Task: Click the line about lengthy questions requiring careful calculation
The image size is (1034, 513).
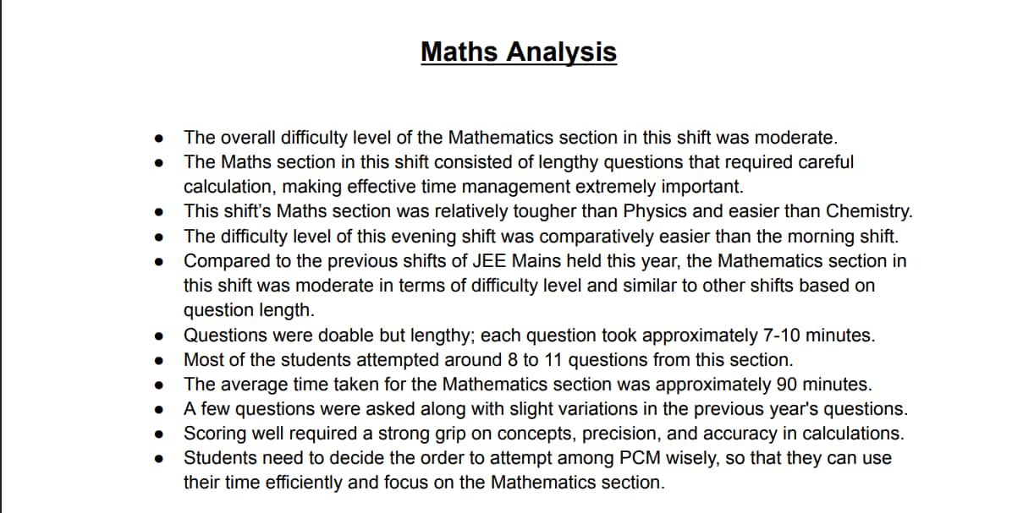Action: 518,161
